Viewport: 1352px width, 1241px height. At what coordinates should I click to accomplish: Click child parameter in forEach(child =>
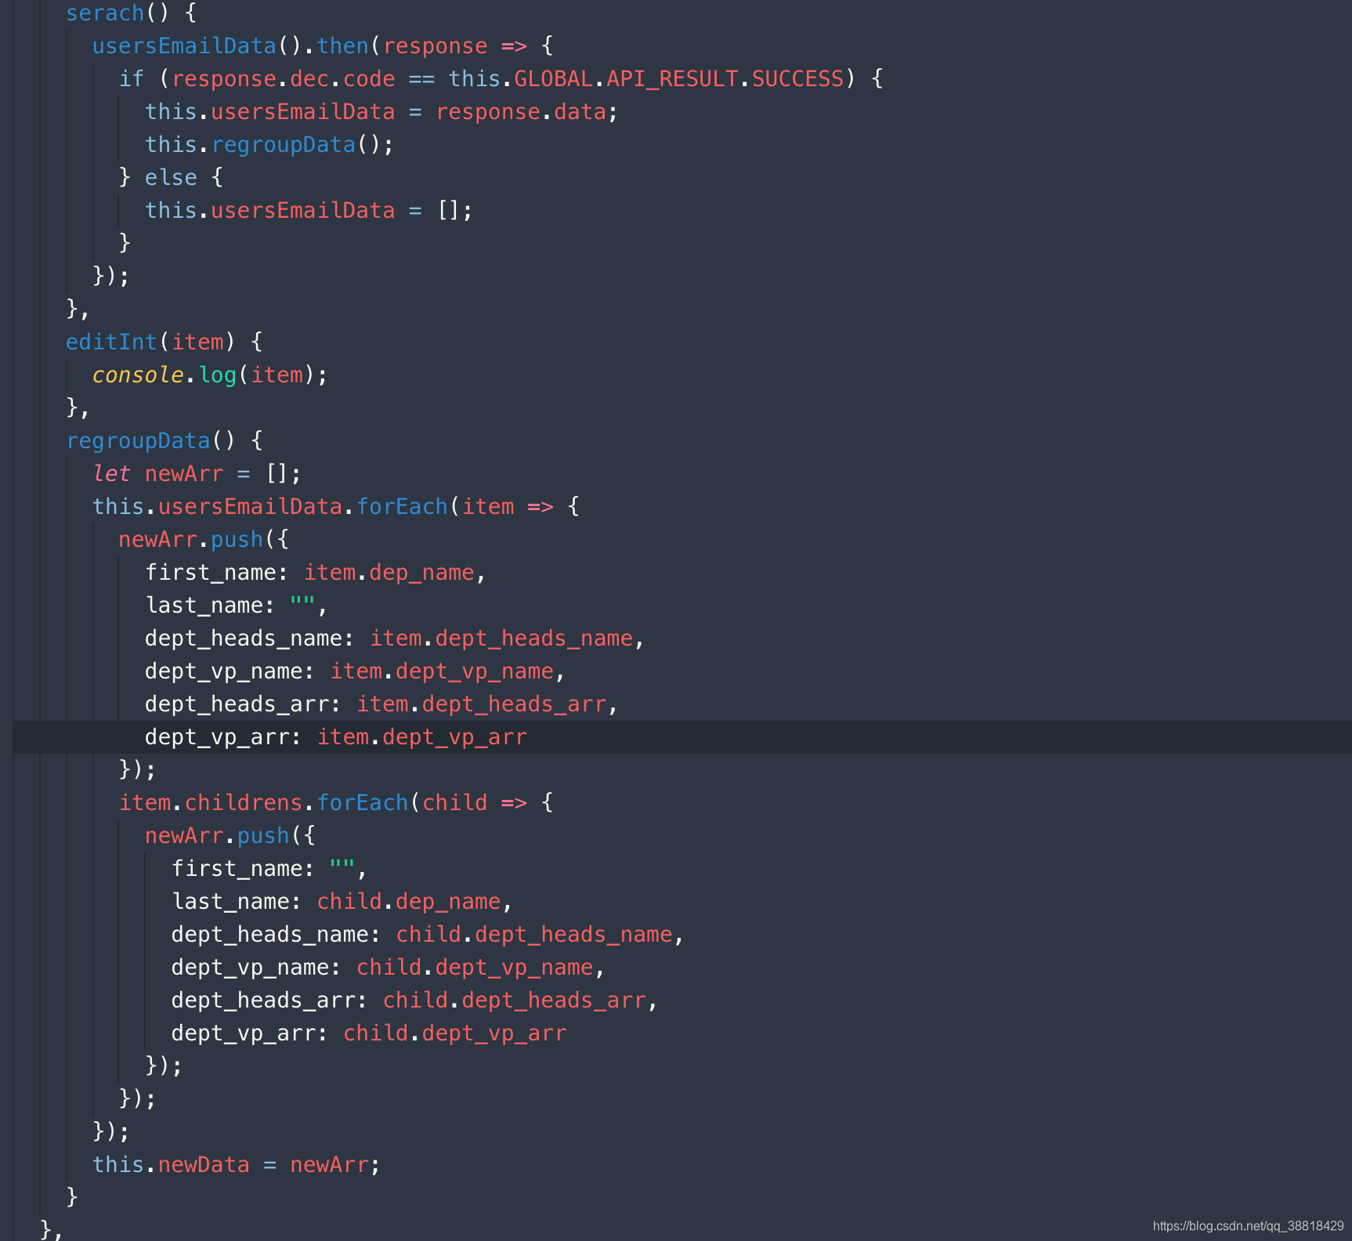pyautogui.click(x=454, y=802)
